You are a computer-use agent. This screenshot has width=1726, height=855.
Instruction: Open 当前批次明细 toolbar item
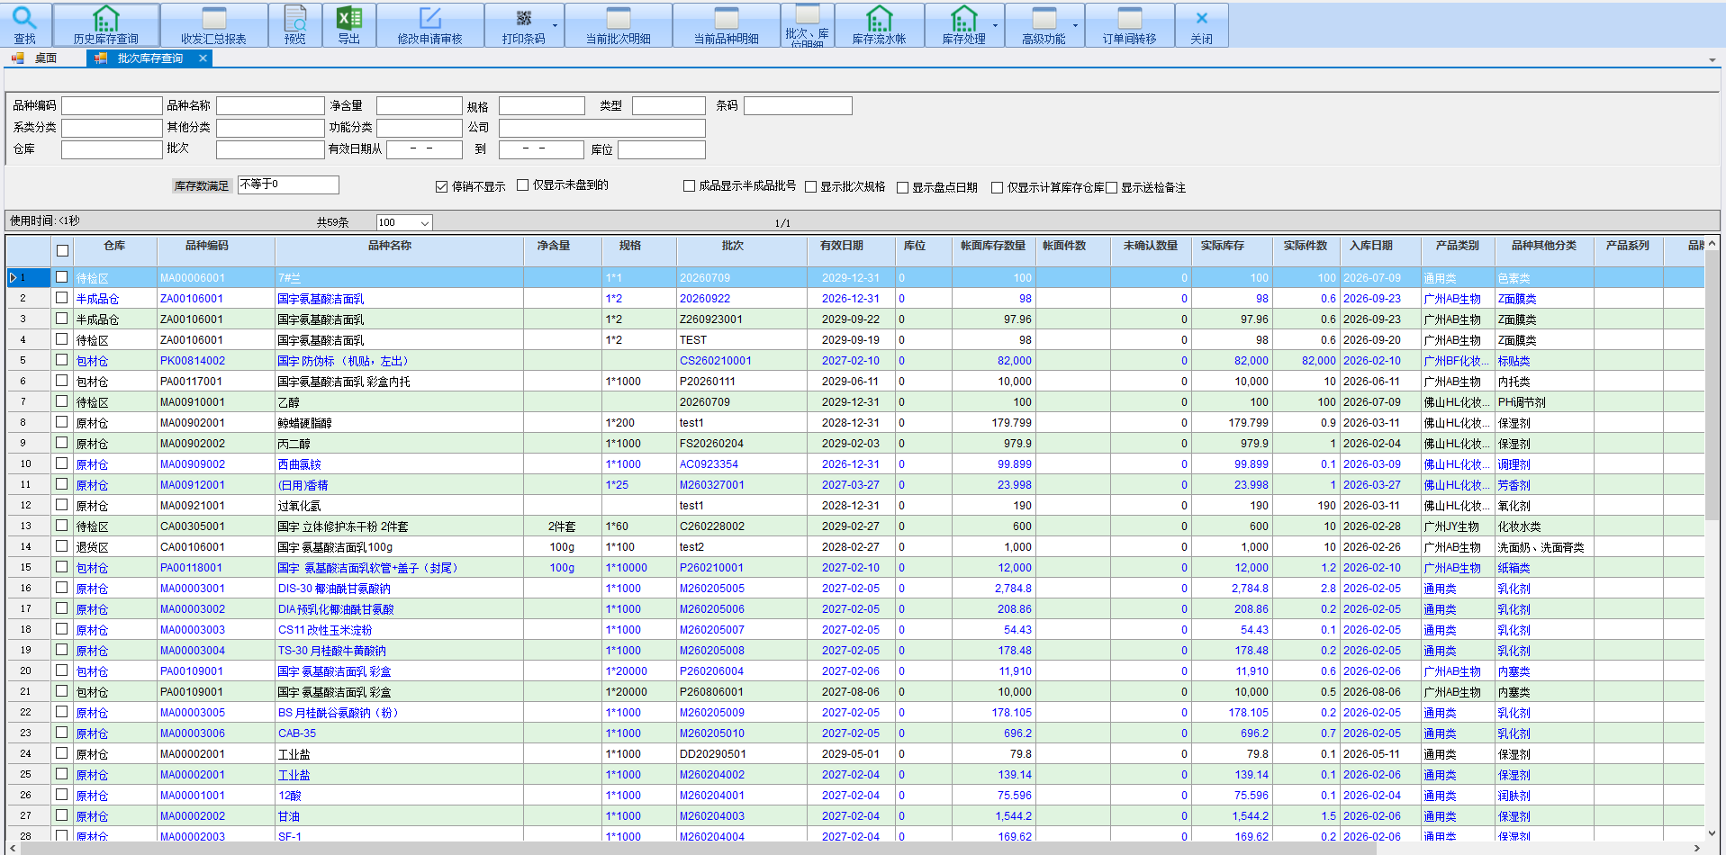coord(619,25)
